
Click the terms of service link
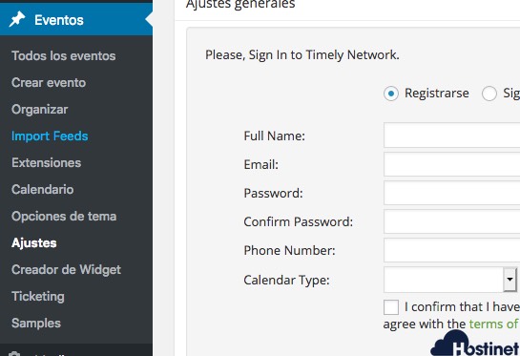coord(494,324)
